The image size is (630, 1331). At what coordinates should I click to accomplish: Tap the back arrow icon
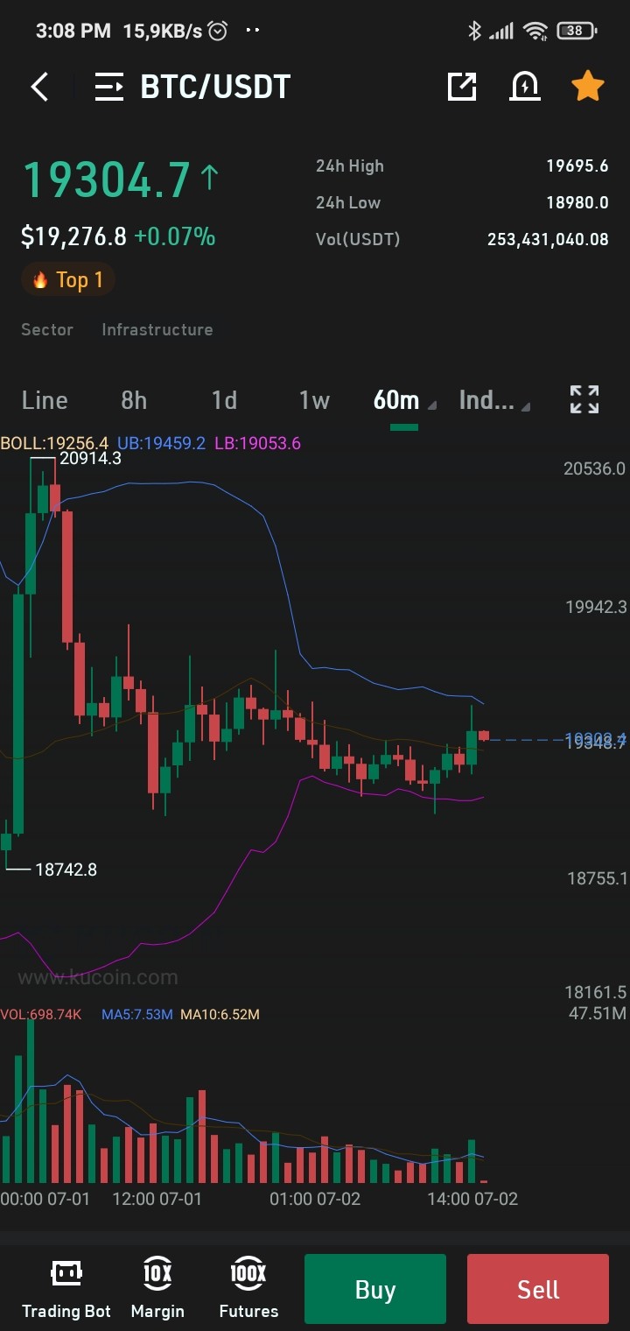(x=40, y=87)
